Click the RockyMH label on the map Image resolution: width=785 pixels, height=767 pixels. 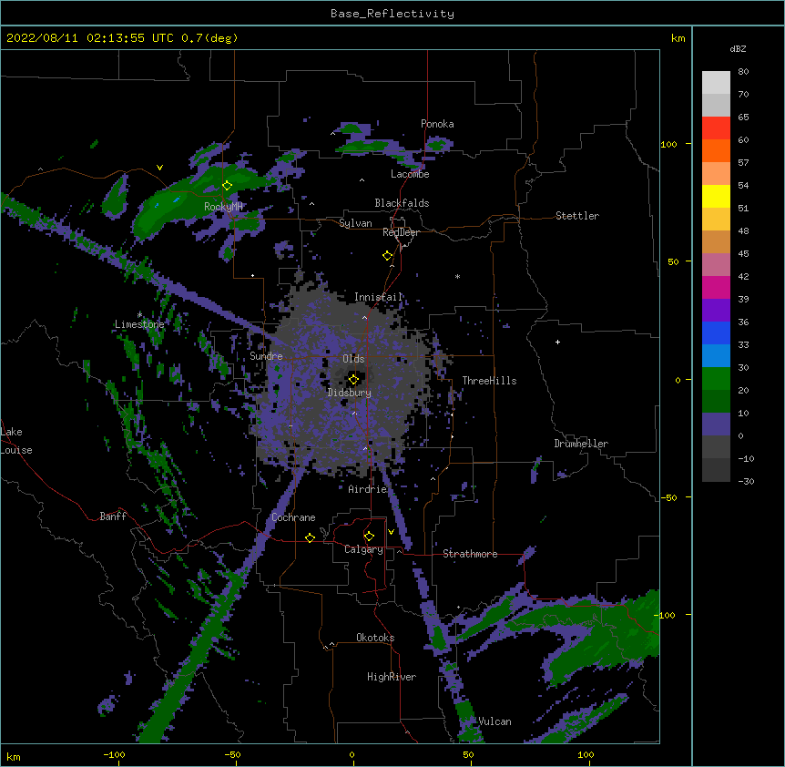pos(223,207)
